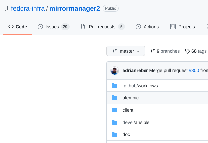This screenshot has width=208, height=143.
Task: Switch to the Code tab
Action: (x=18, y=27)
